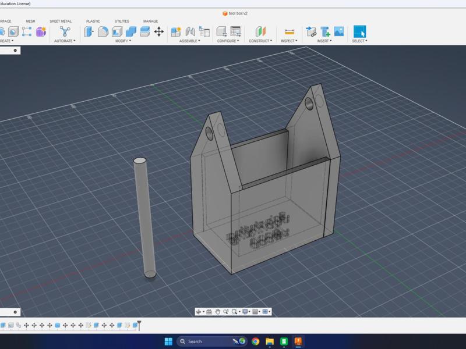Switch to the PLASTIC tab

coord(93,21)
